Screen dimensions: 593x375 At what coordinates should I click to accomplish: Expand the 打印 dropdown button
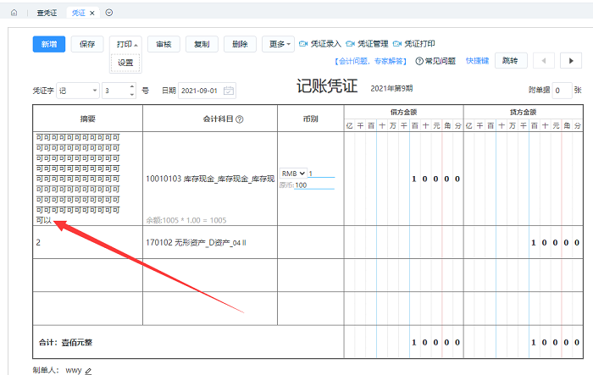[x=125, y=43]
